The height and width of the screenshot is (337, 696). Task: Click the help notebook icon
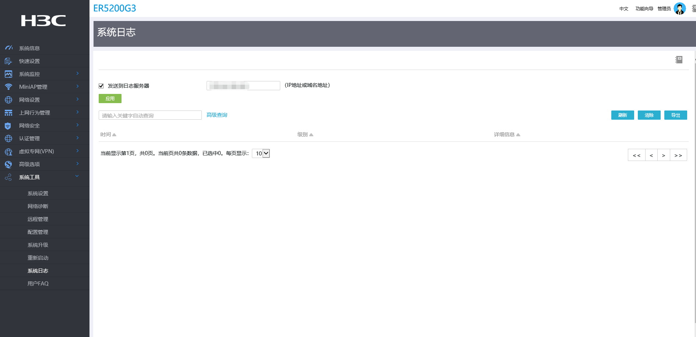pos(679,60)
